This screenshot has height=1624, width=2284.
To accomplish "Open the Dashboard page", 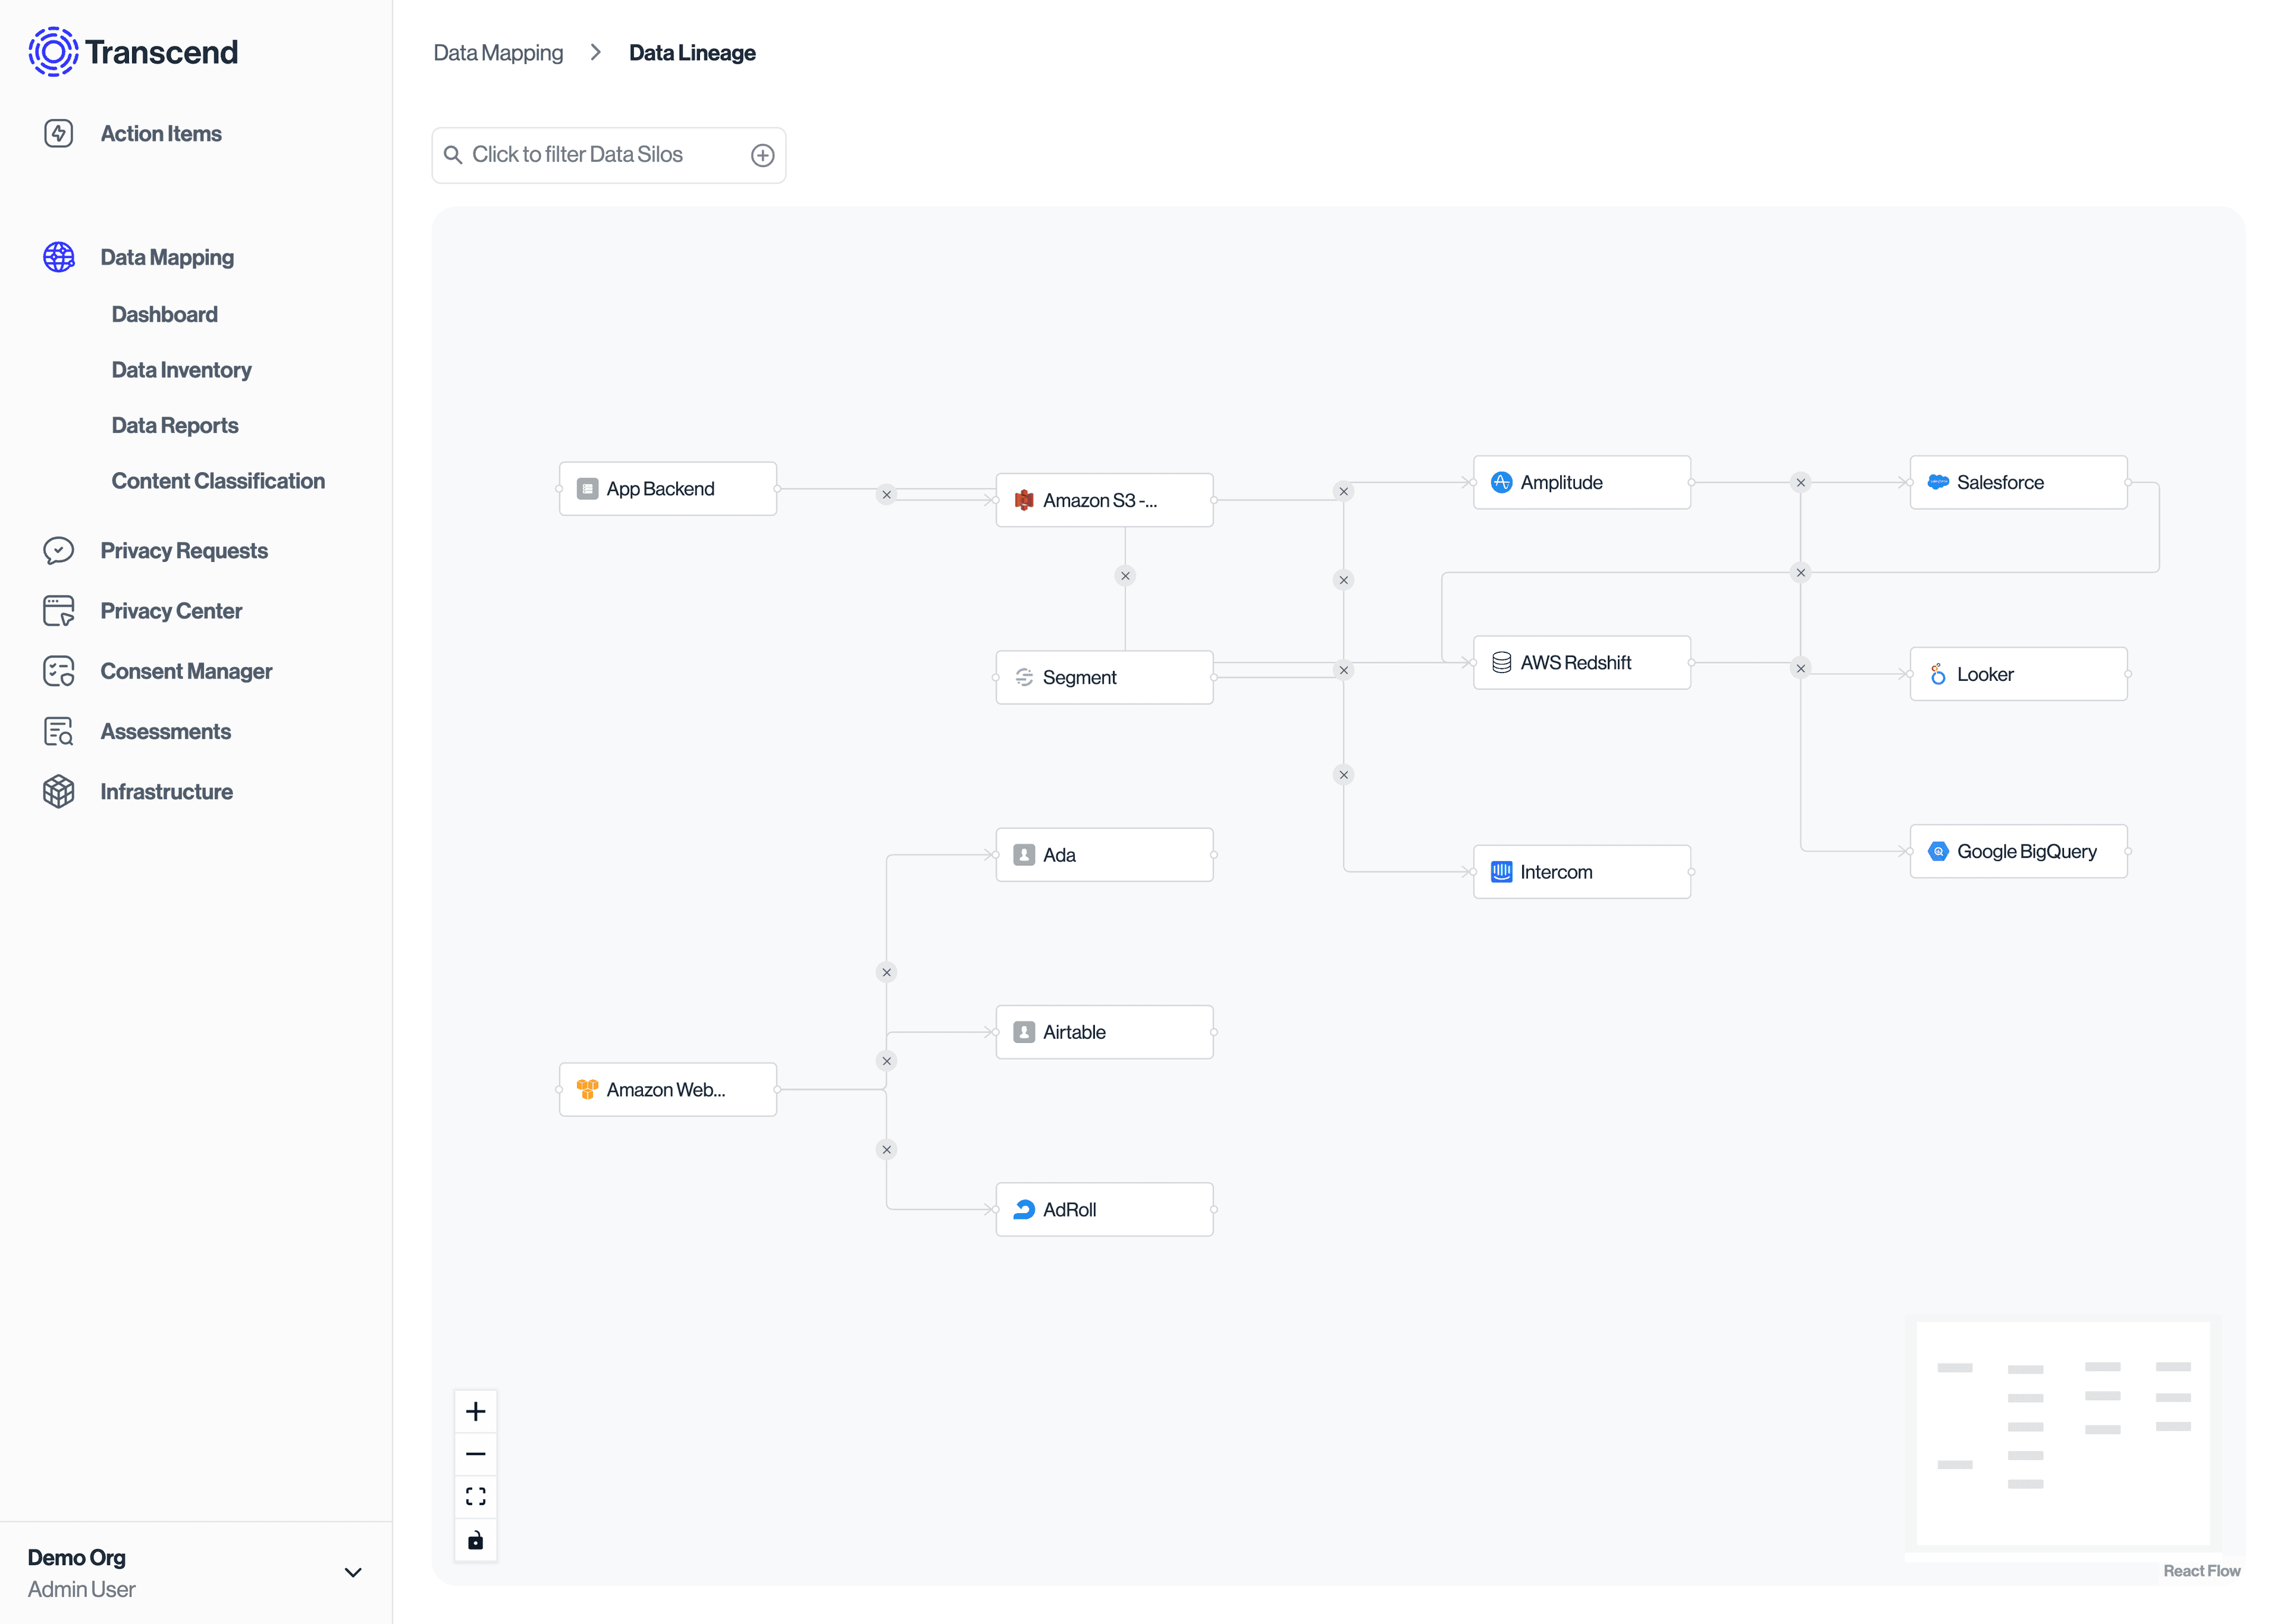I will point(164,314).
